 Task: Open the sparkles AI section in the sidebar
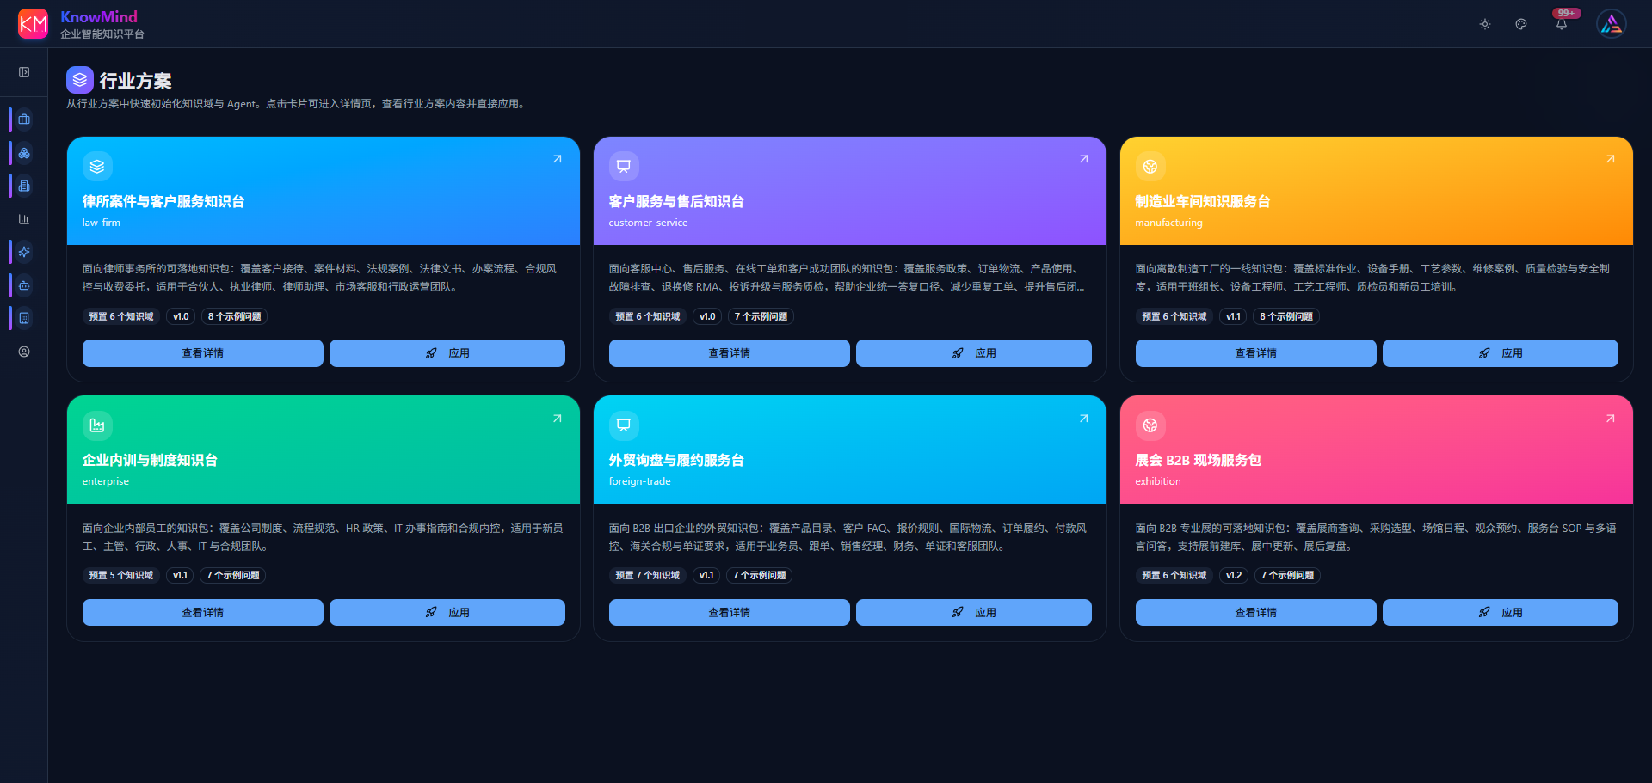tap(24, 252)
